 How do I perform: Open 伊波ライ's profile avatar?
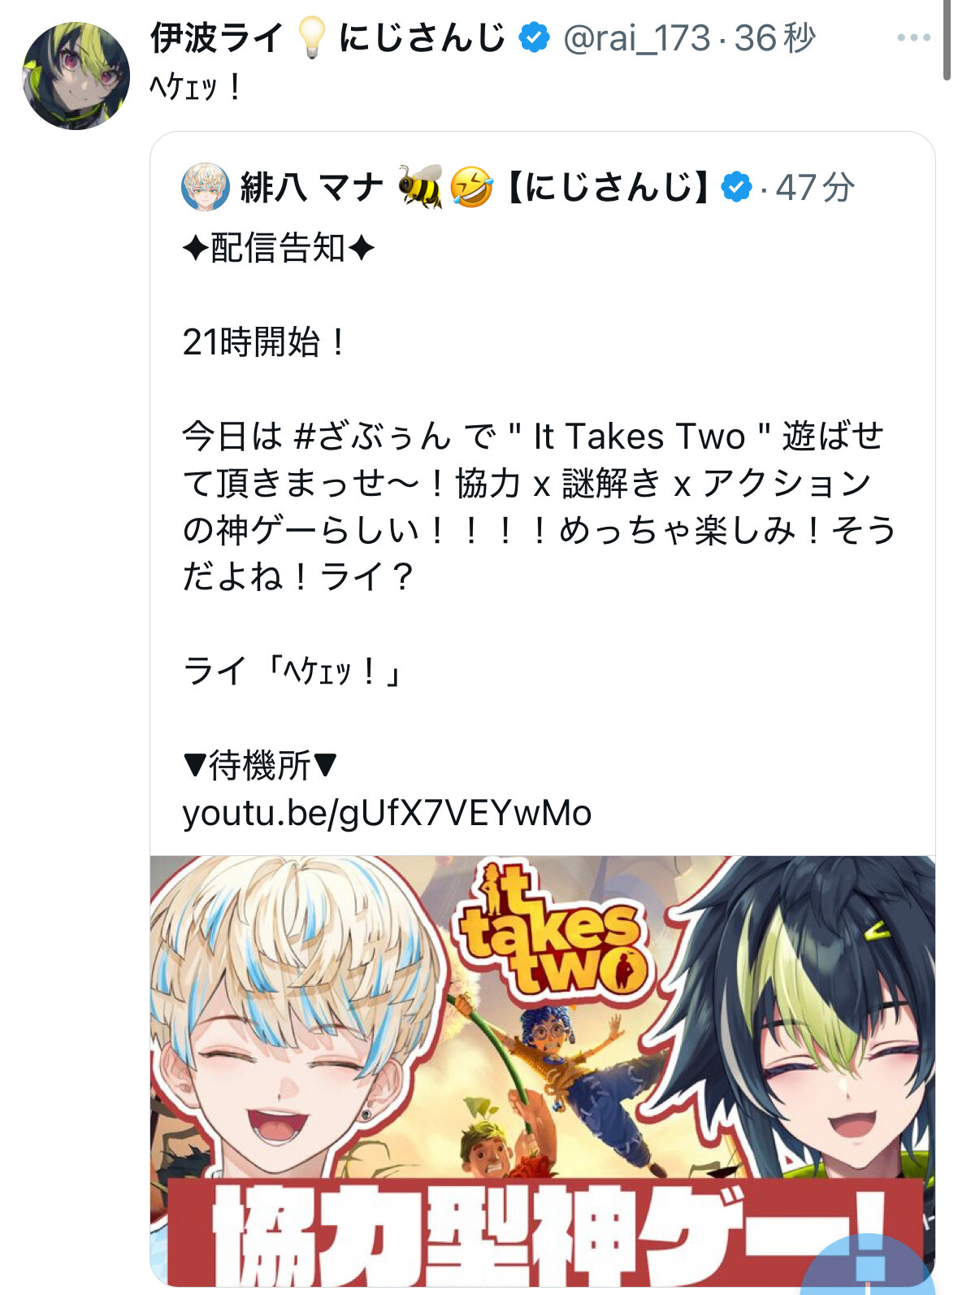(x=76, y=76)
